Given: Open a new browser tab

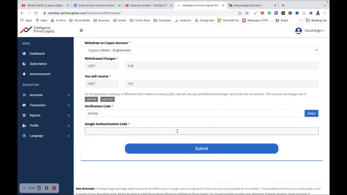Looking at the screenshot, I should [x=283, y=5].
